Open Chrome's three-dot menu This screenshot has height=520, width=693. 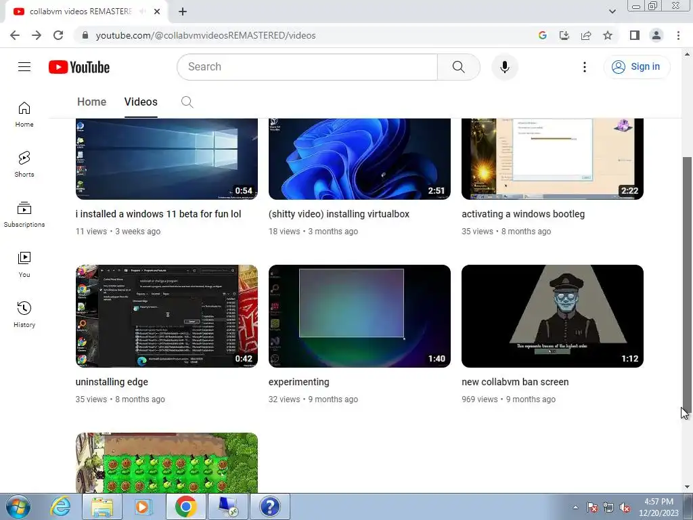pyautogui.click(x=678, y=35)
